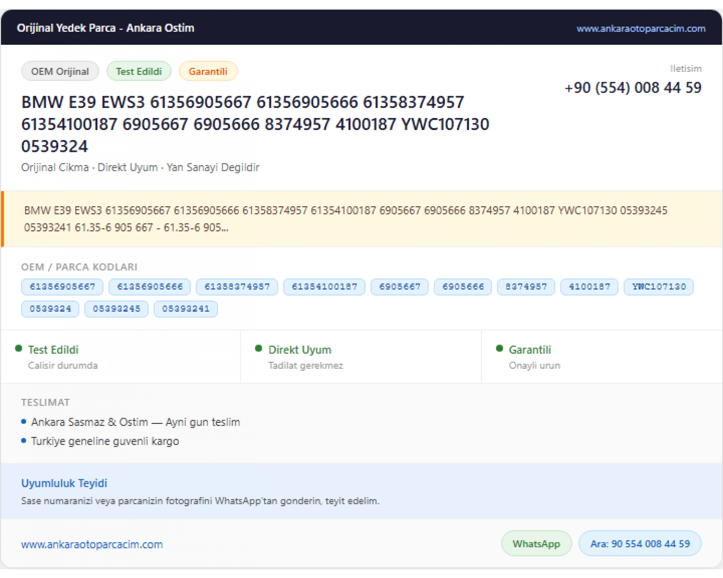Click part code chip 61358374957
Image resolution: width=723 pixels, height=578 pixels.
[x=237, y=287]
